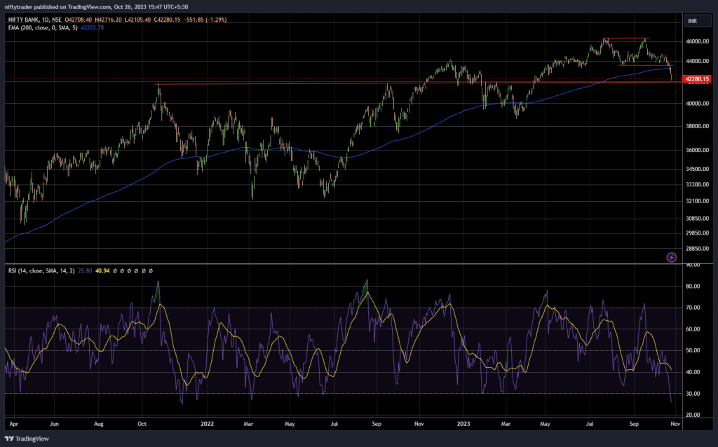Click the 2022 label on the time axis
The width and height of the screenshot is (718, 447).
point(207,424)
